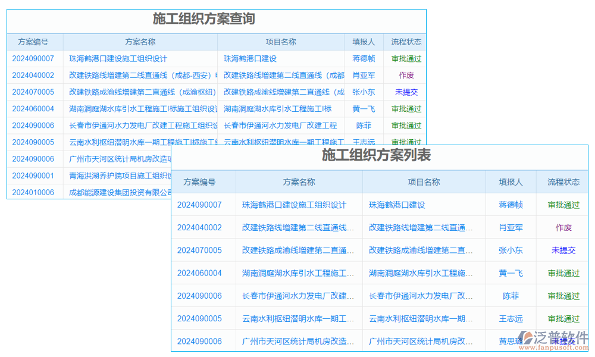Click the 方案编号 column header in the list
The image size is (595, 357).
pos(203,182)
